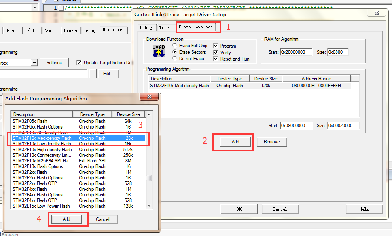The height and width of the screenshot is (236, 392).
Task: Click Add in Programming Algorithm section
Action: pyautogui.click(x=235, y=142)
